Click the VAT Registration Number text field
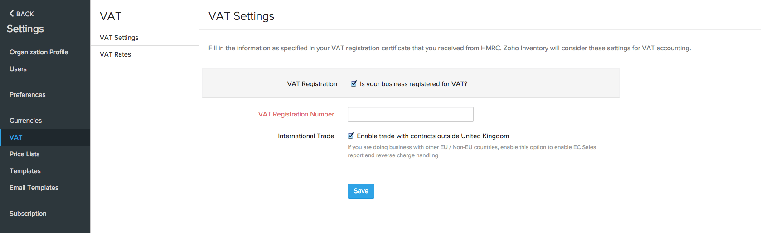The height and width of the screenshot is (233, 761). (410, 115)
